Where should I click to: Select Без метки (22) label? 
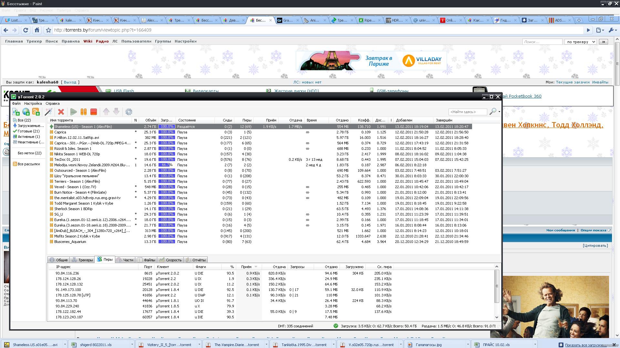pos(29,153)
